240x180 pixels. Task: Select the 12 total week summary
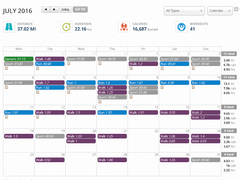pyautogui.click(x=229, y=54)
